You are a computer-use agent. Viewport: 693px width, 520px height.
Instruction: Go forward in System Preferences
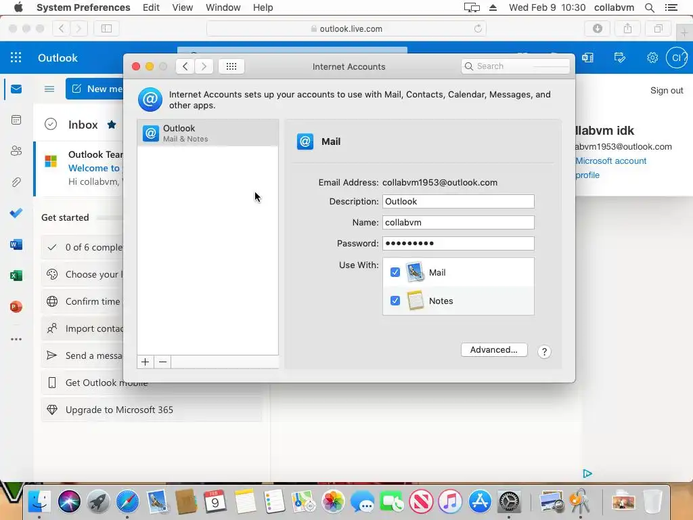coord(204,66)
